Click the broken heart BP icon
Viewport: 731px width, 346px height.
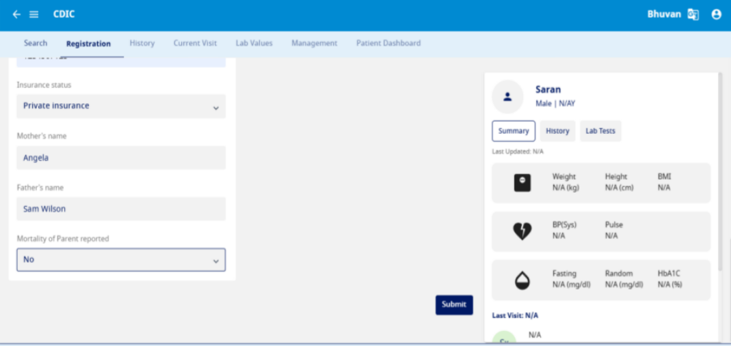point(522,231)
